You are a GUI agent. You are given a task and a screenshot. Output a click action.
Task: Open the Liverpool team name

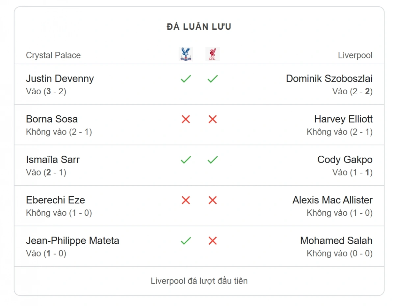click(355, 55)
